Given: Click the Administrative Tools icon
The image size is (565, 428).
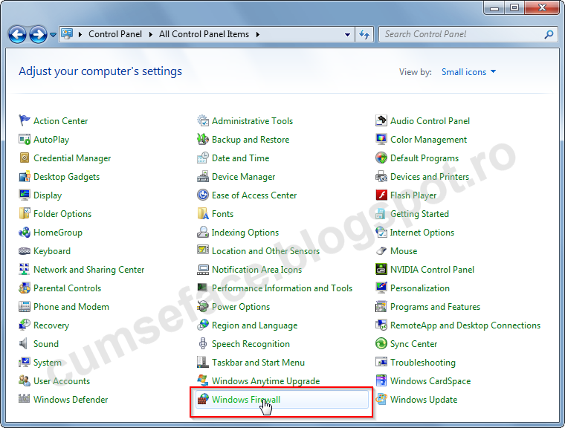Looking at the screenshot, I should tap(203, 120).
